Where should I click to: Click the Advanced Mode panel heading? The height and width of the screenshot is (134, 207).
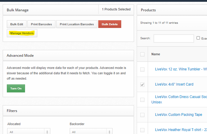tap(20, 56)
